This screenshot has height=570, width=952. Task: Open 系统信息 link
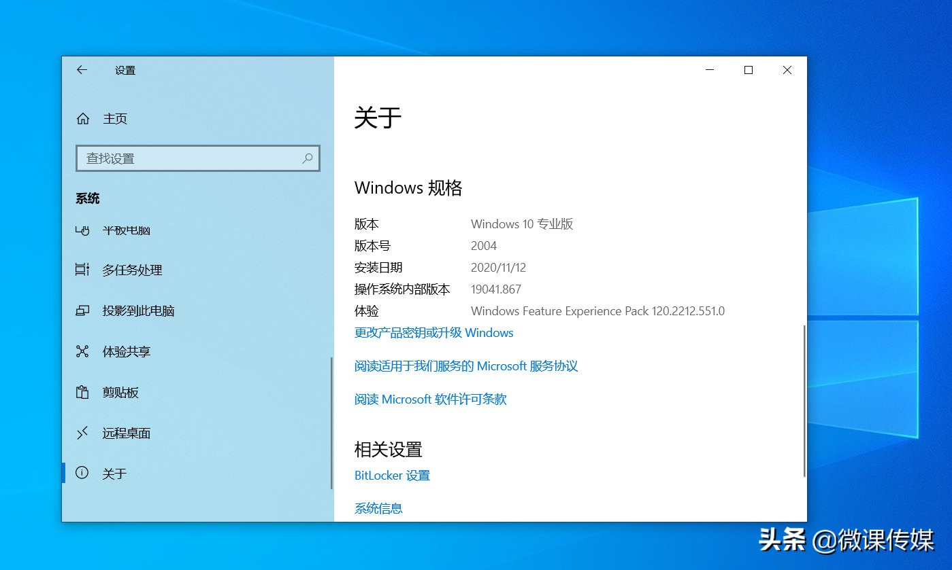coord(378,508)
